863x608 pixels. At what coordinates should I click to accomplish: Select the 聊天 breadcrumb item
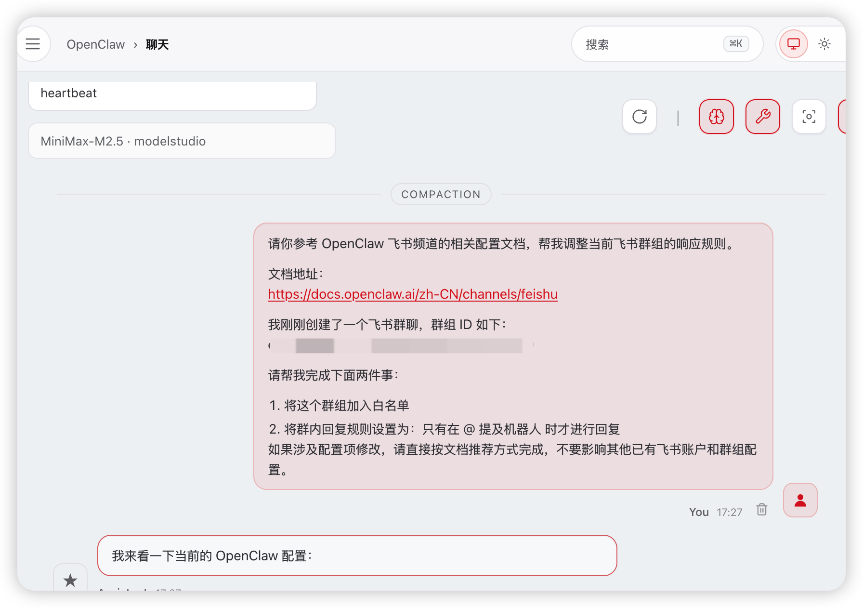point(157,45)
